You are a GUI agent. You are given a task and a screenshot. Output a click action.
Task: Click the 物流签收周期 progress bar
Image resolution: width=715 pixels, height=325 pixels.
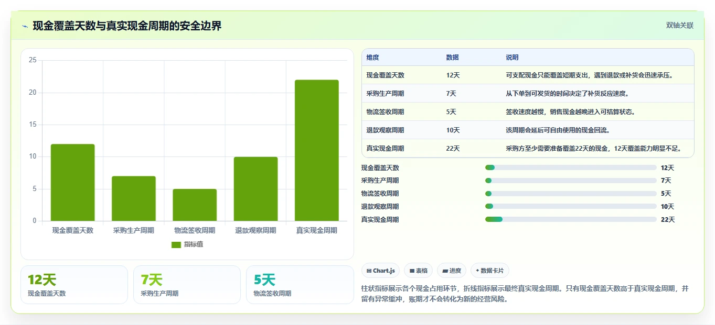(571, 194)
